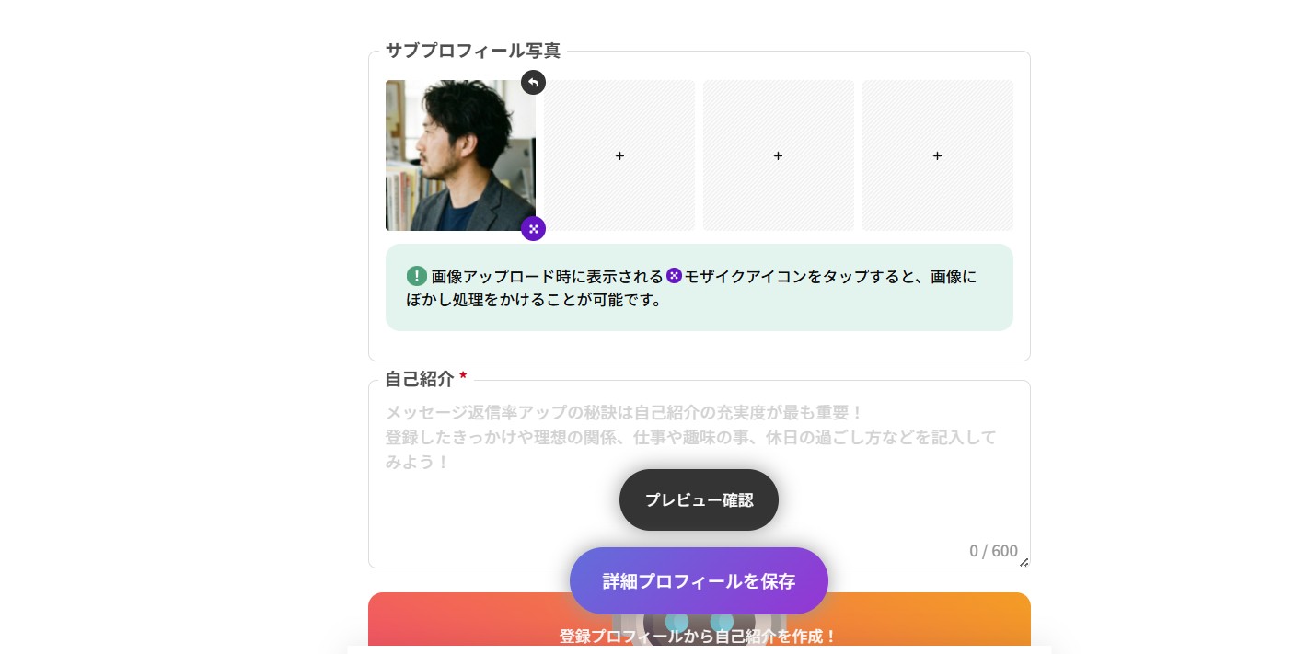
Task: Click the exclamation info icon in the green banner
Action: [x=417, y=276]
